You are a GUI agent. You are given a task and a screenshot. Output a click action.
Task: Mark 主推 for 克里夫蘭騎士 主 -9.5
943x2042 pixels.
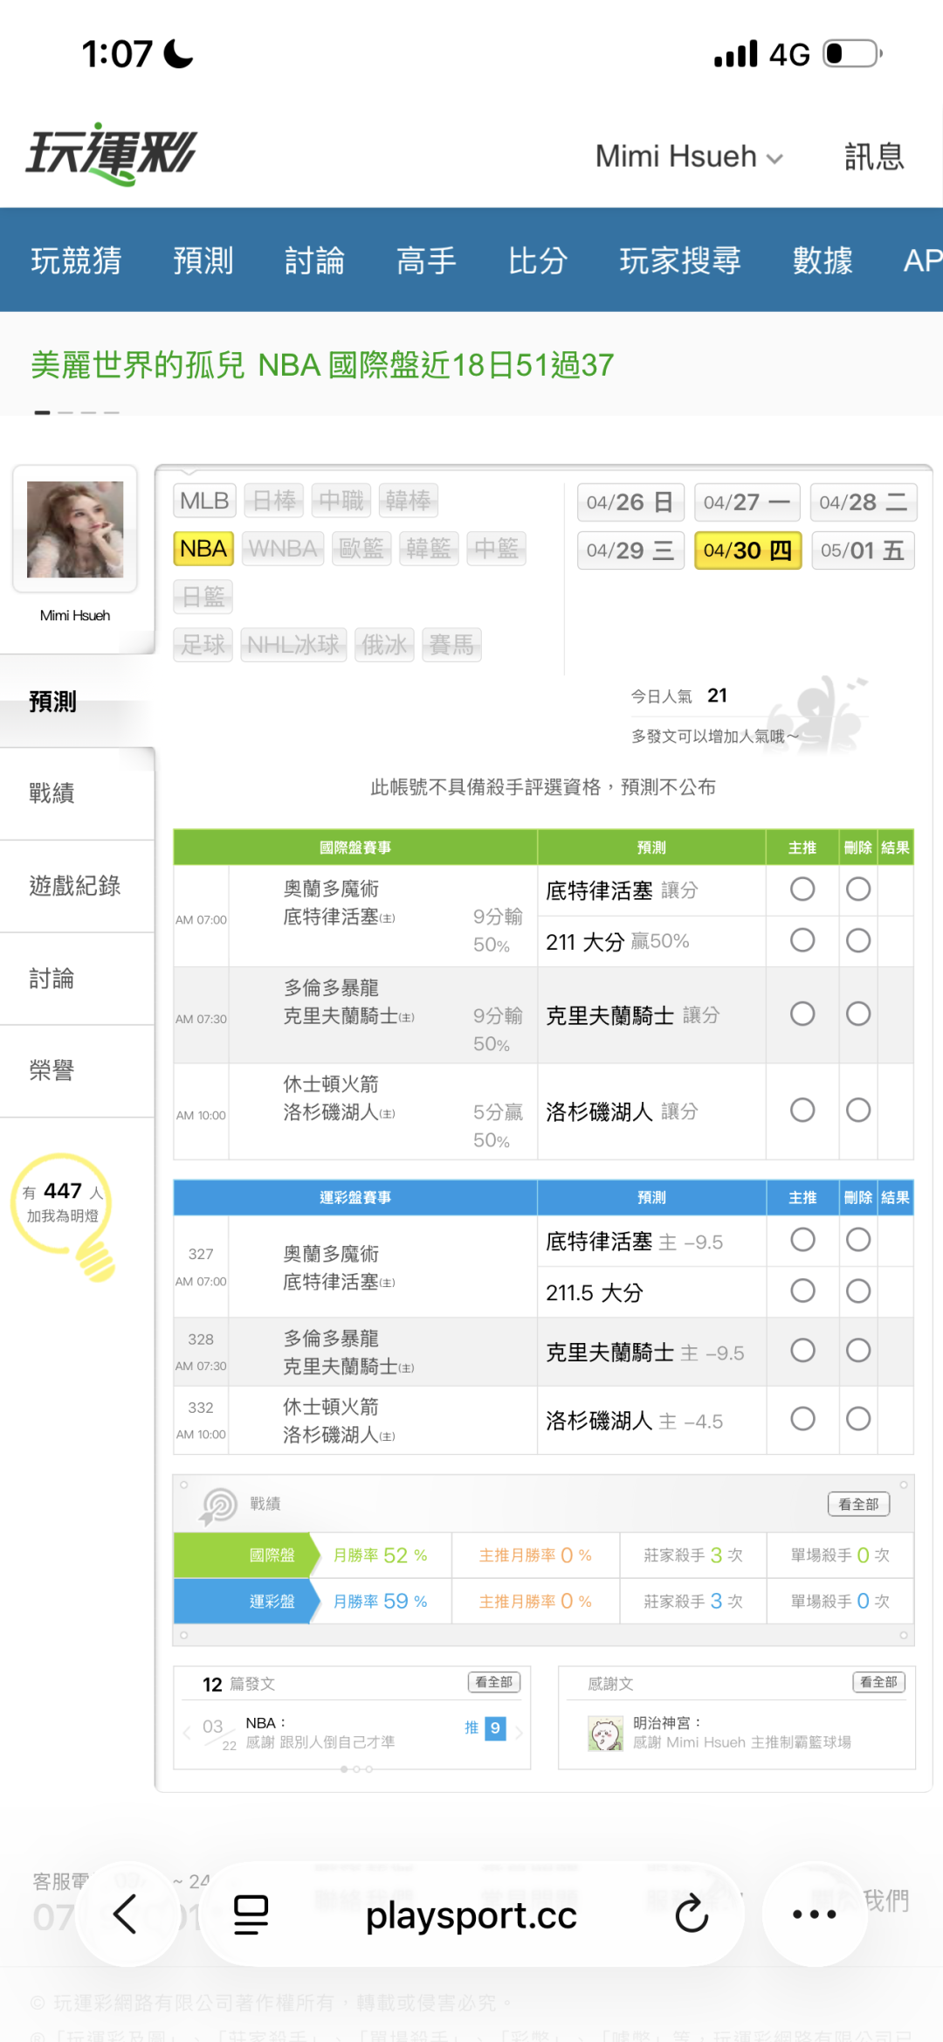point(802,1351)
